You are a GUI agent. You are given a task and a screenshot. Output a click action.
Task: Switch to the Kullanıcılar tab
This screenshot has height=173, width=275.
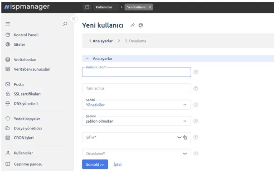104,7
